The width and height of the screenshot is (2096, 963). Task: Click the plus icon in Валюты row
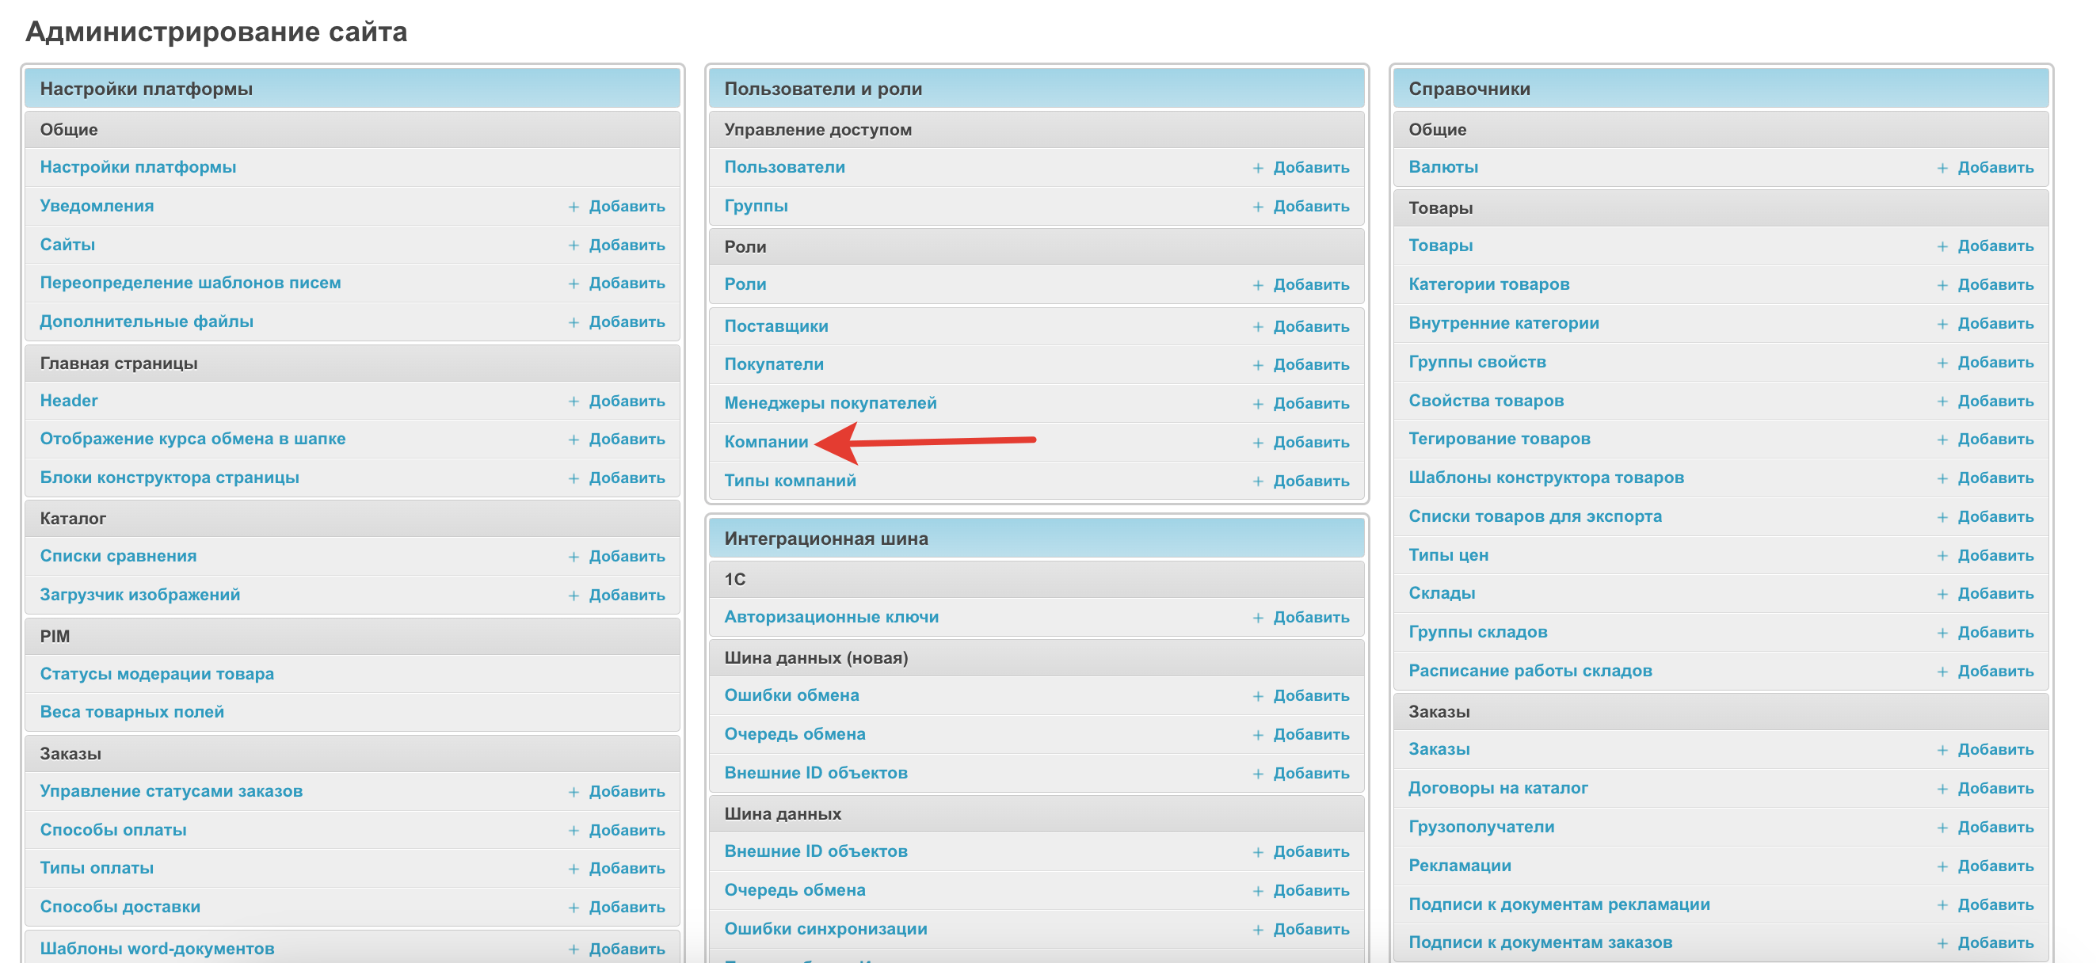pos(1942,169)
